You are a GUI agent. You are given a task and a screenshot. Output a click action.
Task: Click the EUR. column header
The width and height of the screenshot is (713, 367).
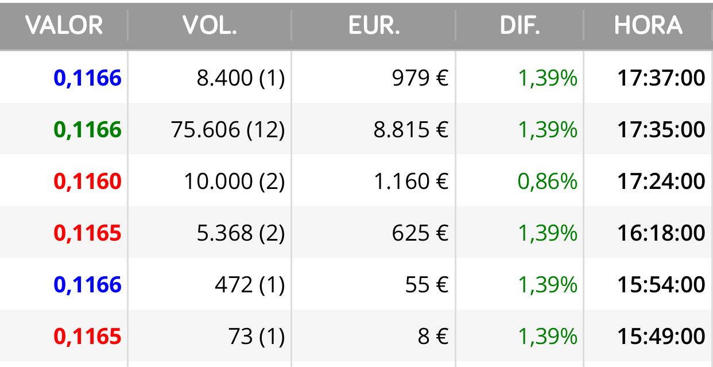tap(374, 25)
